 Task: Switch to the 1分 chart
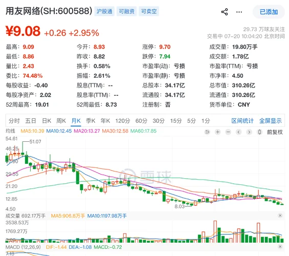pyautogui.click(x=206, y=121)
